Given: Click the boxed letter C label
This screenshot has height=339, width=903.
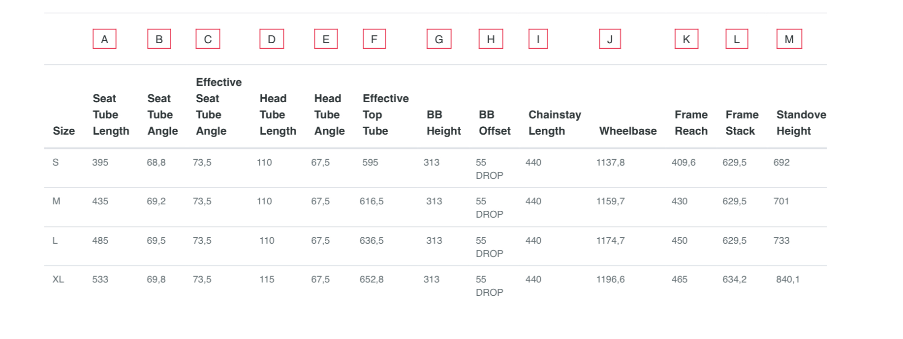Looking at the screenshot, I should tap(208, 39).
